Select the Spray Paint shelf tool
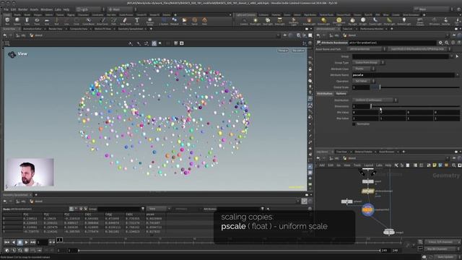 click(125, 21)
